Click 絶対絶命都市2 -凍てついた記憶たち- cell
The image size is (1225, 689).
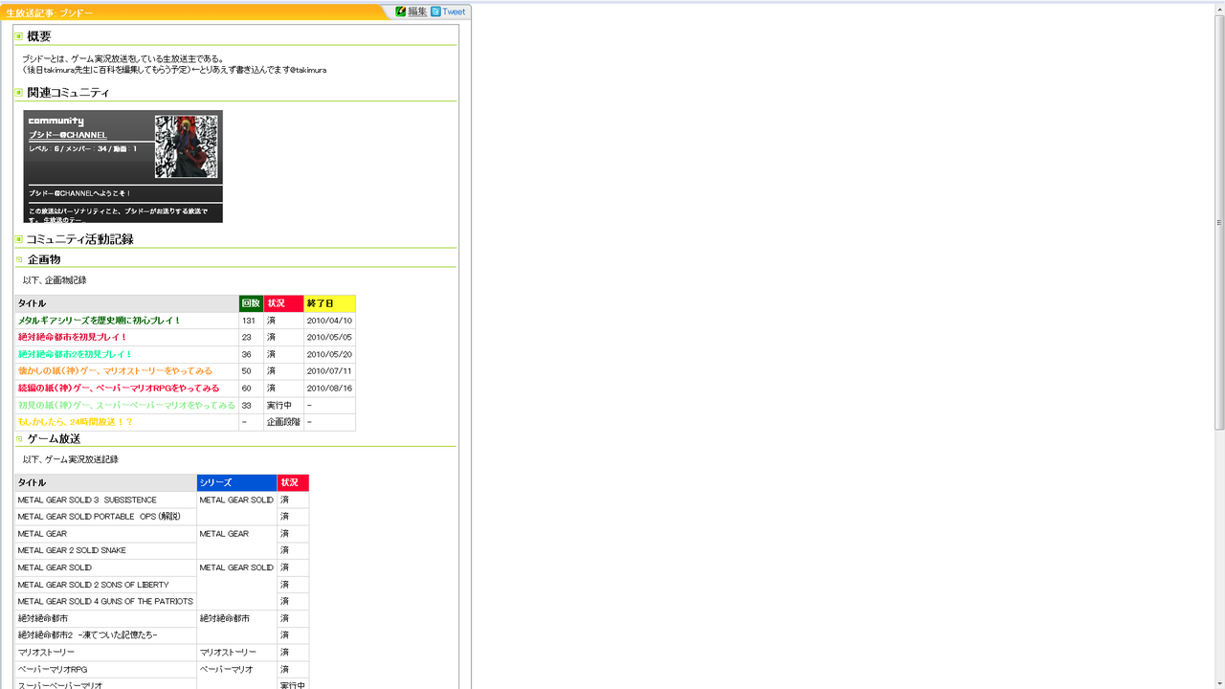(x=106, y=635)
